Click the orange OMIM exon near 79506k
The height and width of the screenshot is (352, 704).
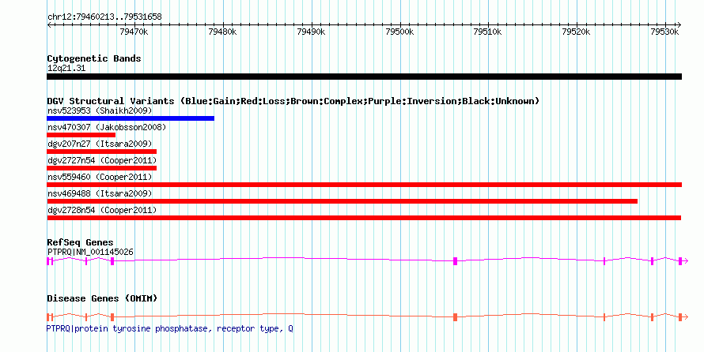coord(456,317)
